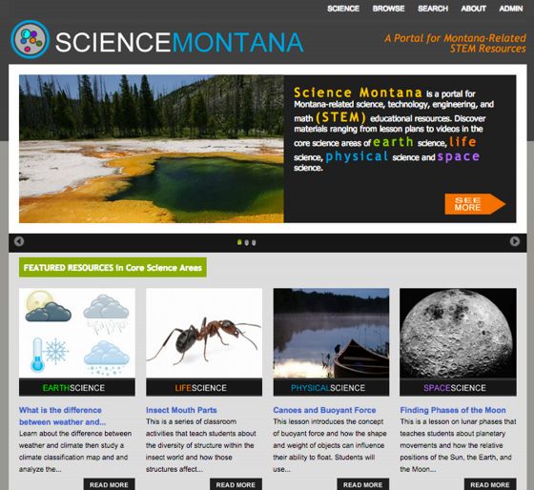Image resolution: width=534 pixels, height=490 pixels.
Task: Open the BROWSE menu item
Action: [389, 9]
